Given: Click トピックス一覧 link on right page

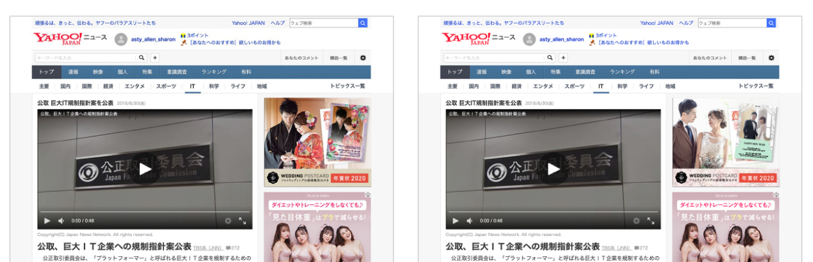Looking at the screenshot, I should 755,86.
